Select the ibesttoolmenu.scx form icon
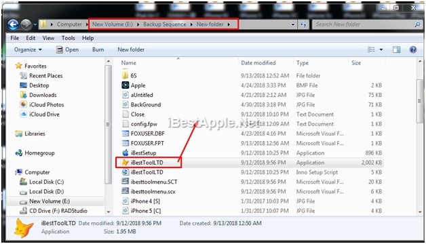The width and height of the screenshot is (426, 244). 125,191
